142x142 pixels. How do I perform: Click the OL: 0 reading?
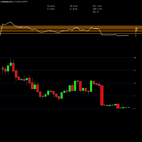[x=96, y=12]
